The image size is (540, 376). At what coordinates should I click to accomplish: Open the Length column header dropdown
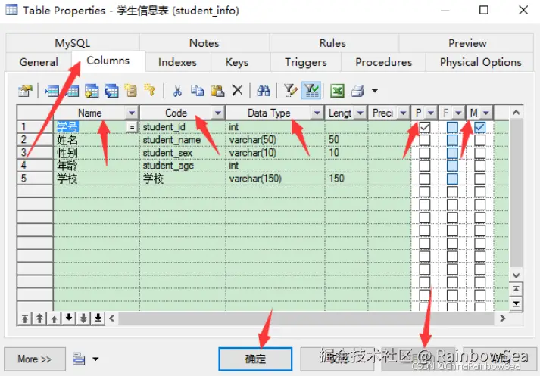coord(360,113)
